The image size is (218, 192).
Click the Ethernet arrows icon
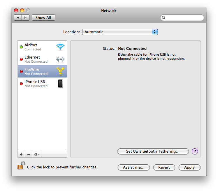pyautogui.click(x=60, y=59)
